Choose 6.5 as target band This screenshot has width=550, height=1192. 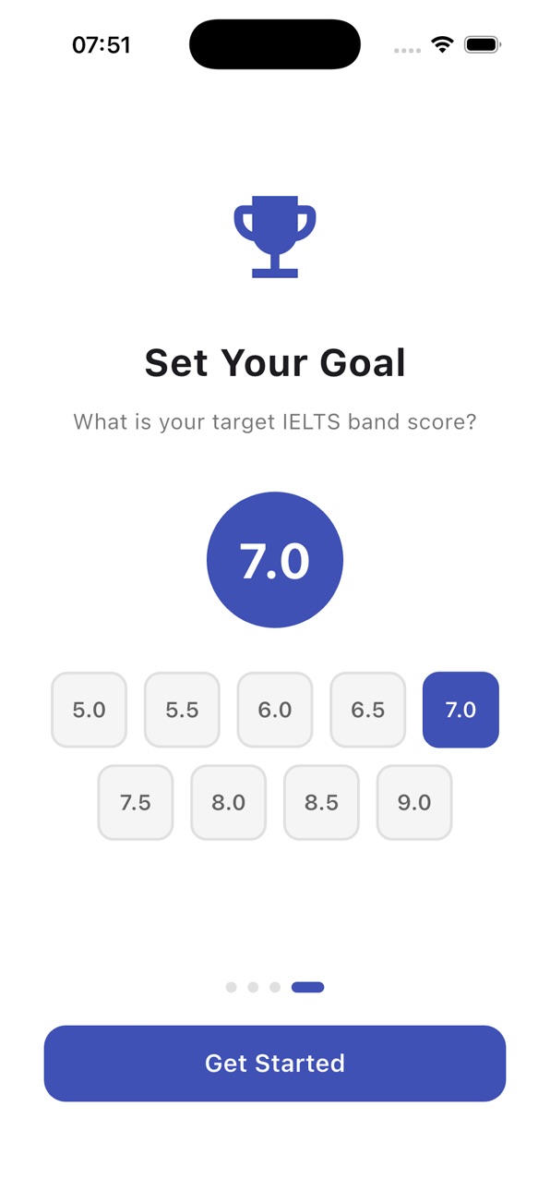point(368,710)
